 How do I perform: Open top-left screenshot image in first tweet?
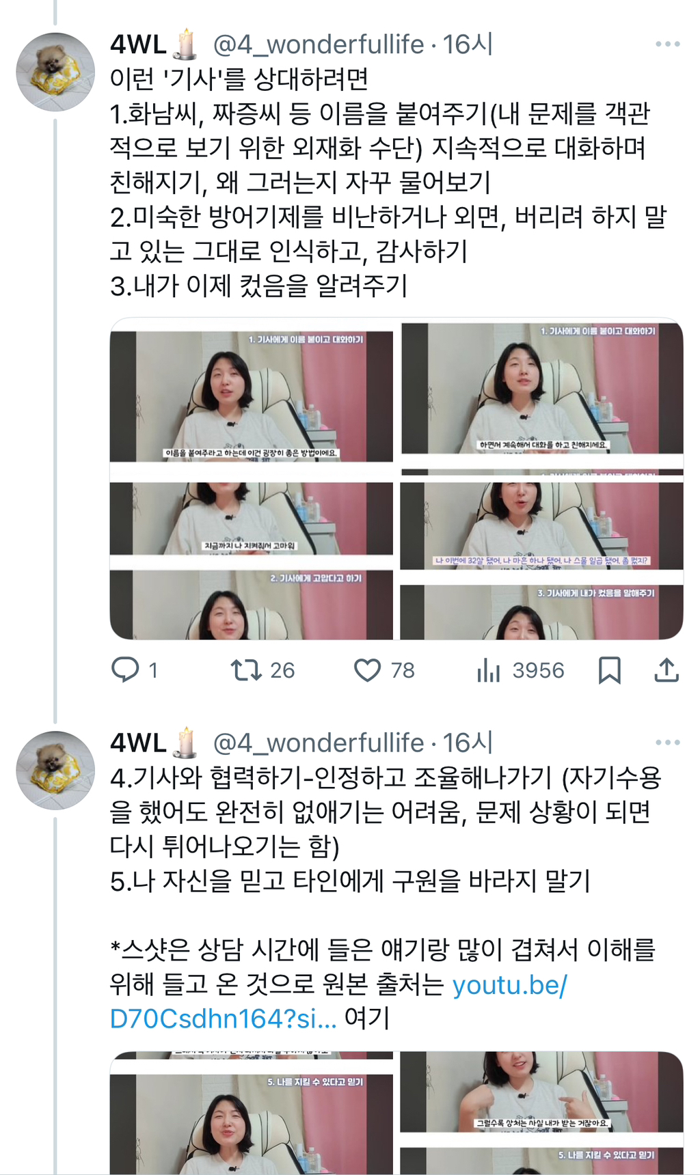point(251,396)
